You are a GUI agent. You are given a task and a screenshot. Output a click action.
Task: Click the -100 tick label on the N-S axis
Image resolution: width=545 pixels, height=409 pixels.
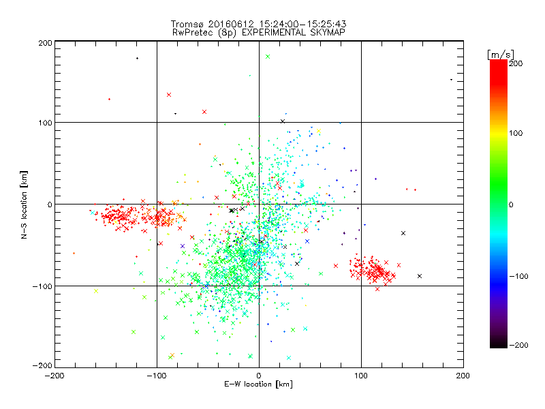pos(42,286)
